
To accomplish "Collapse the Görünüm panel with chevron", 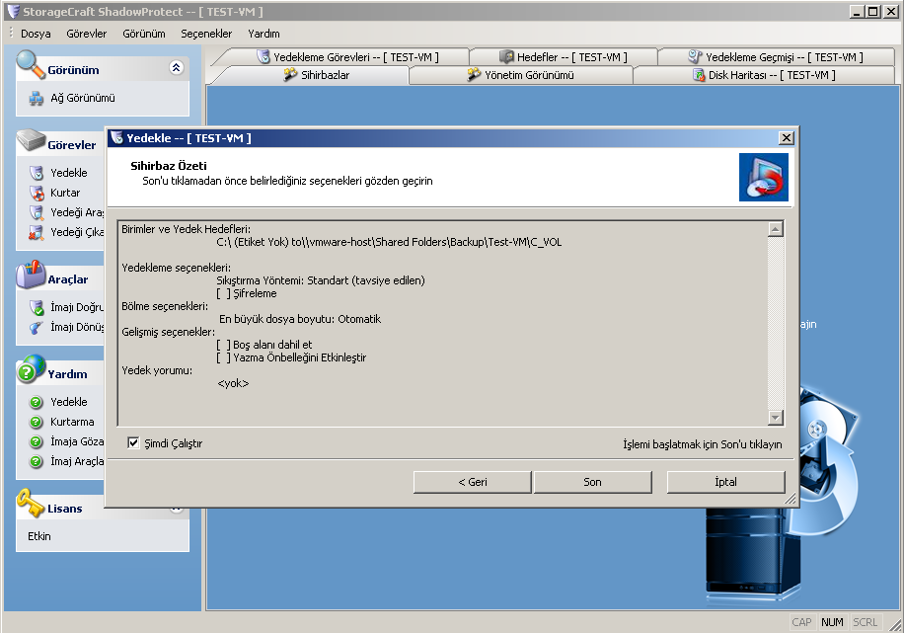I will coord(177,67).
